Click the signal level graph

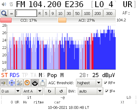pos(61,47)
